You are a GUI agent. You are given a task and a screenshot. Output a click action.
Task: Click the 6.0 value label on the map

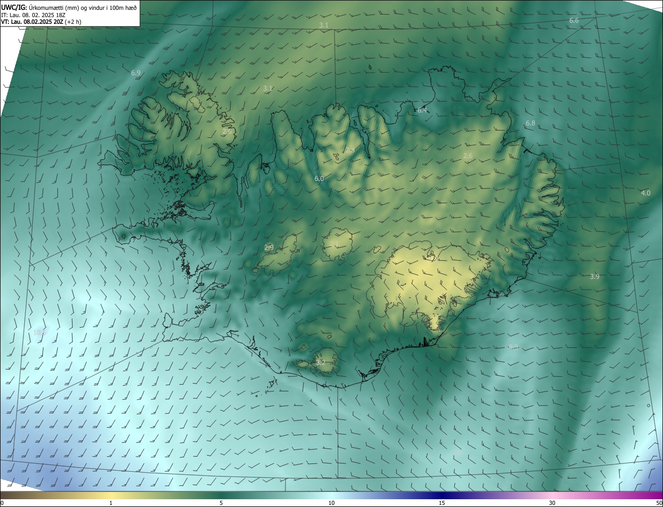[x=319, y=179]
